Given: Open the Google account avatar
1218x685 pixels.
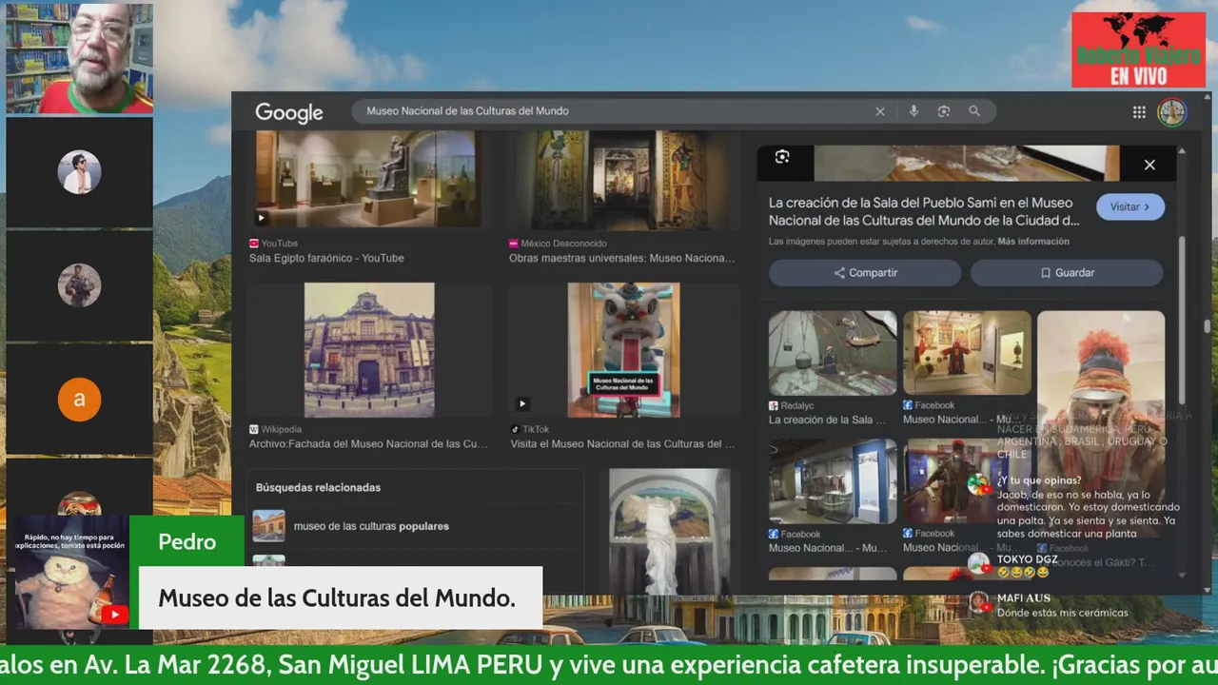Looking at the screenshot, I should [1171, 112].
